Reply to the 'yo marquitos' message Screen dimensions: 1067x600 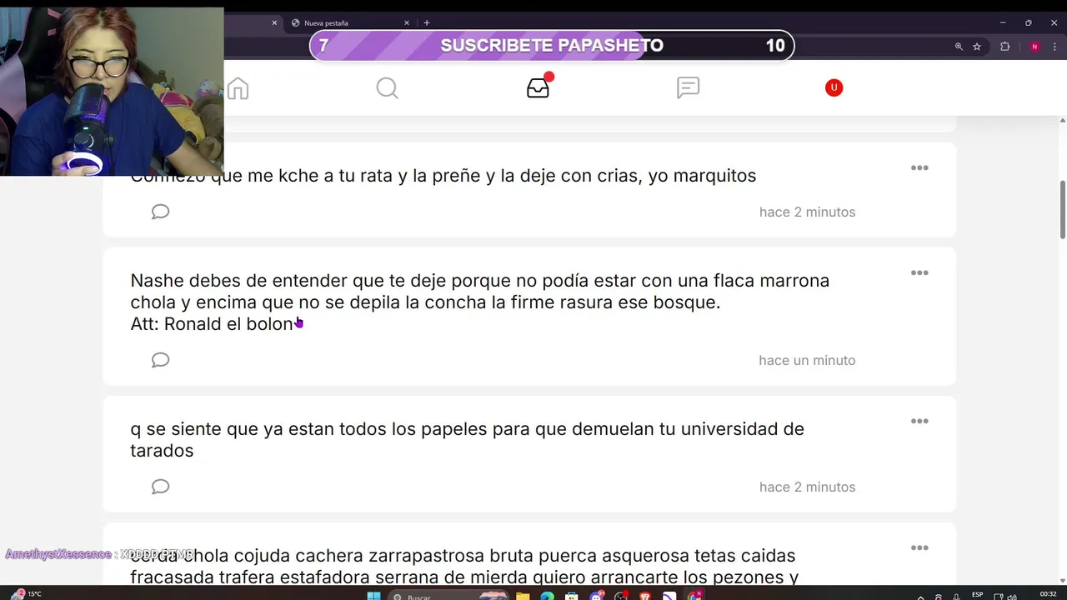coord(160,212)
